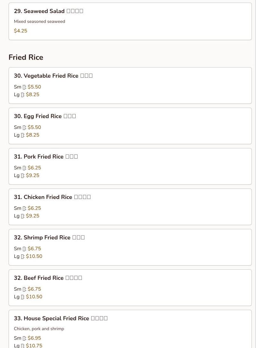Viewport: 262px width, 348px height.
Task: Open the Pork Fried Rice item
Action: click(46, 157)
